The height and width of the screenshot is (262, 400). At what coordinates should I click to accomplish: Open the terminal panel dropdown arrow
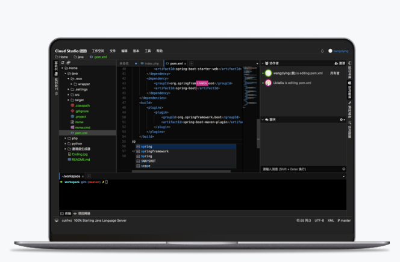pos(343,176)
